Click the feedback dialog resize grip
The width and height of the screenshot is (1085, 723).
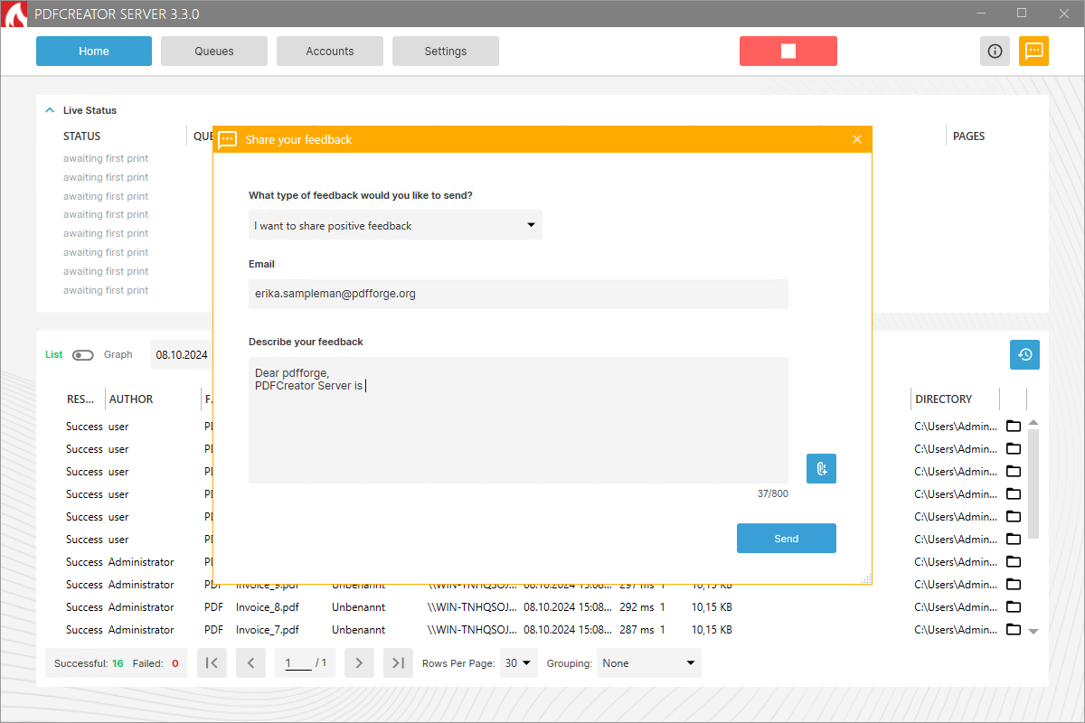[866, 578]
